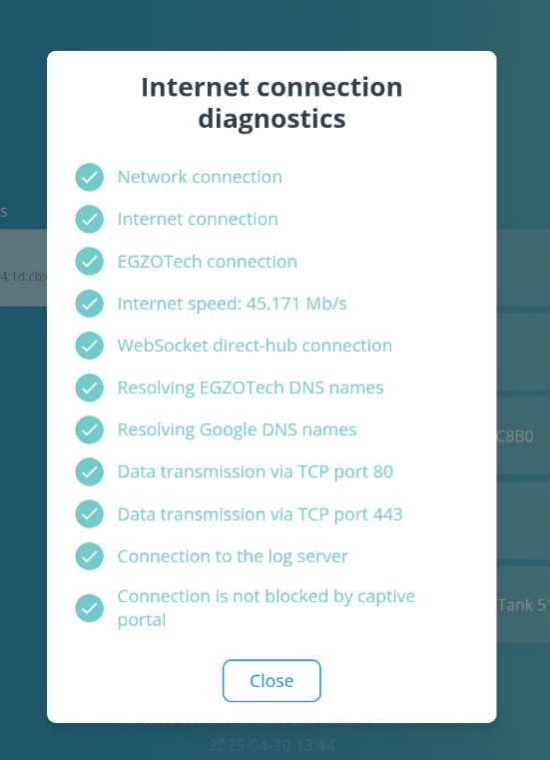The image size is (550, 760).
Task: Click the EGZOTech connection check icon
Action: [x=89, y=262]
